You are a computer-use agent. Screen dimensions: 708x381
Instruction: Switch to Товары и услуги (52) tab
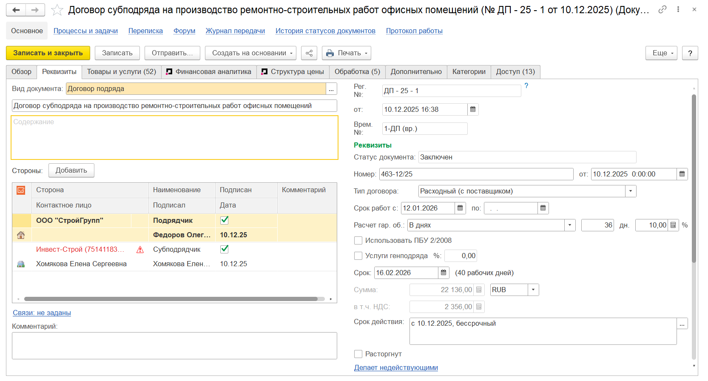click(122, 72)
